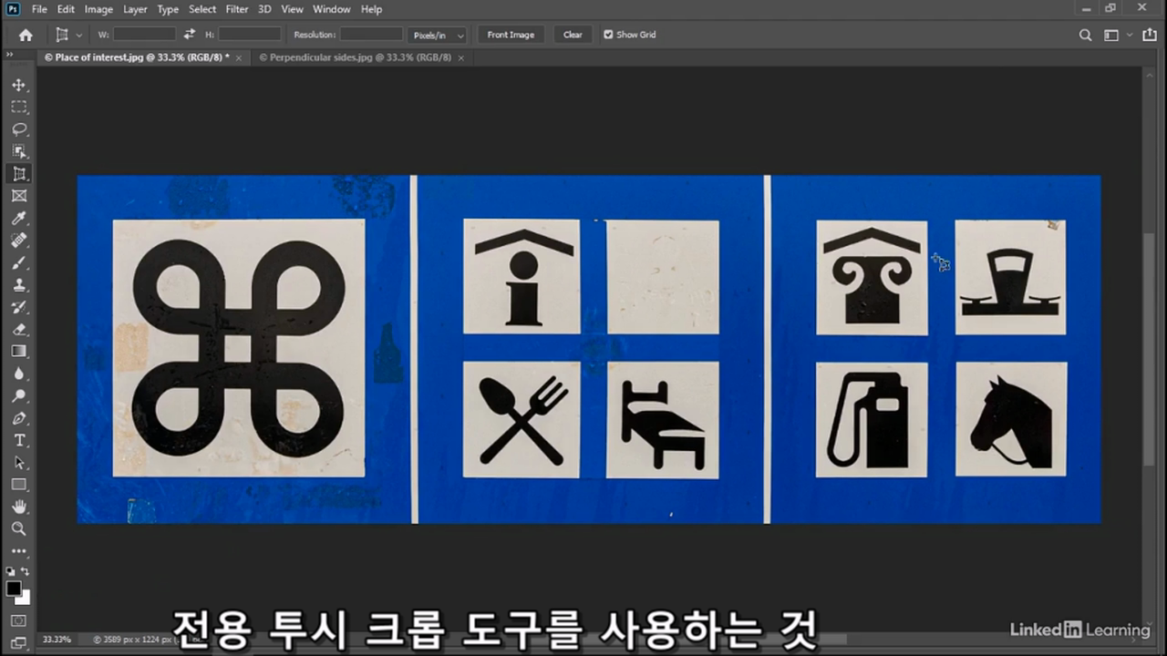Toggle Quick Mask mode
This screenshot has height=656, width=1167.
coord(19,620)
